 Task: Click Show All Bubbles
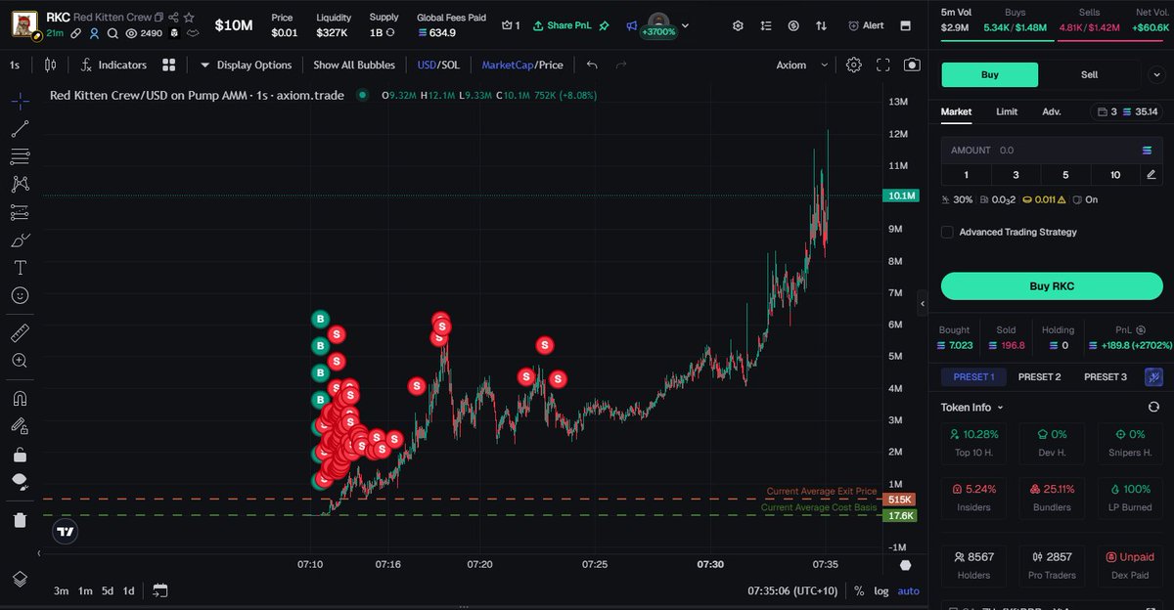pyautogui.click(x=354, y=65)
